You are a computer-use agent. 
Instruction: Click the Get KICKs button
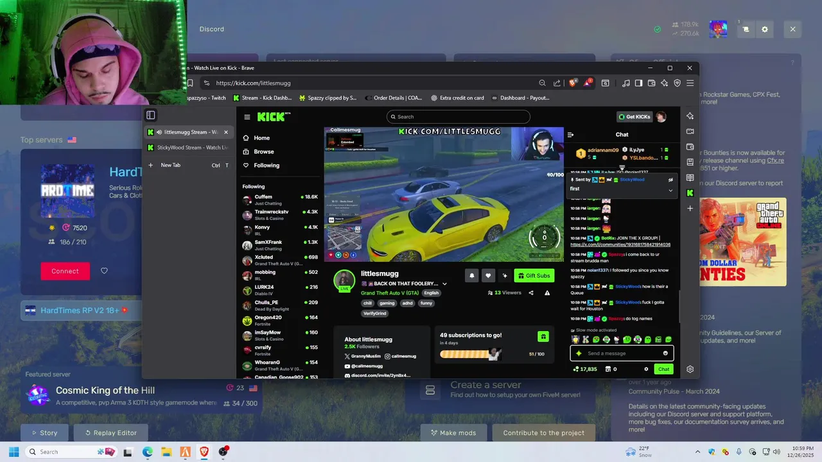click(634, 117)
